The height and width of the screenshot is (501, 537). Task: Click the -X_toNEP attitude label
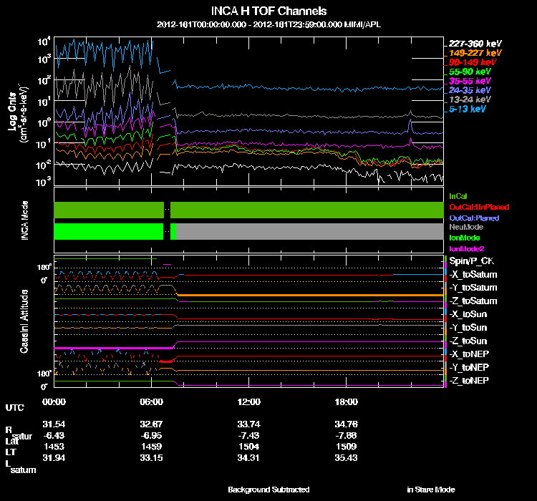469,354
